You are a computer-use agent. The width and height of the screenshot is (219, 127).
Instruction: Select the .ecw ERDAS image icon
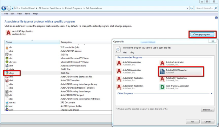(7, 110)
